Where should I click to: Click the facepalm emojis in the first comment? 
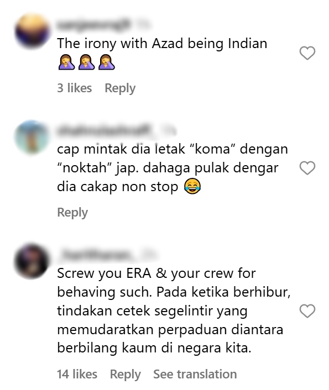coord(86,62)
